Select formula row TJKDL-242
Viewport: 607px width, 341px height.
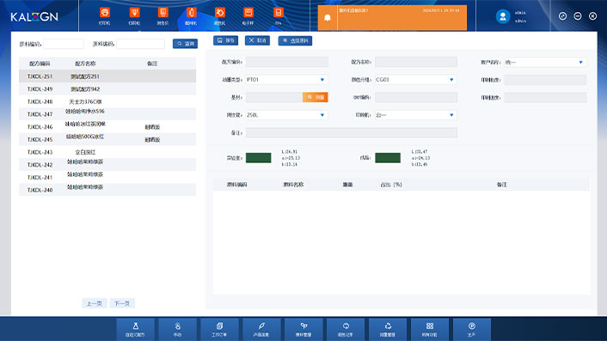coord(107,165)
